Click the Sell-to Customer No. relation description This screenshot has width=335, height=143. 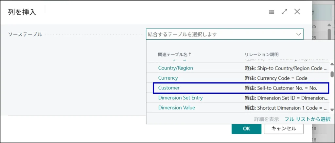click(283, 88)
